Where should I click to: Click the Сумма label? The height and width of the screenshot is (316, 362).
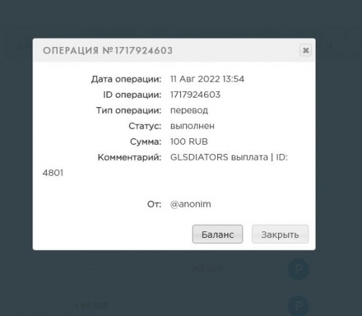pos(146,142)
